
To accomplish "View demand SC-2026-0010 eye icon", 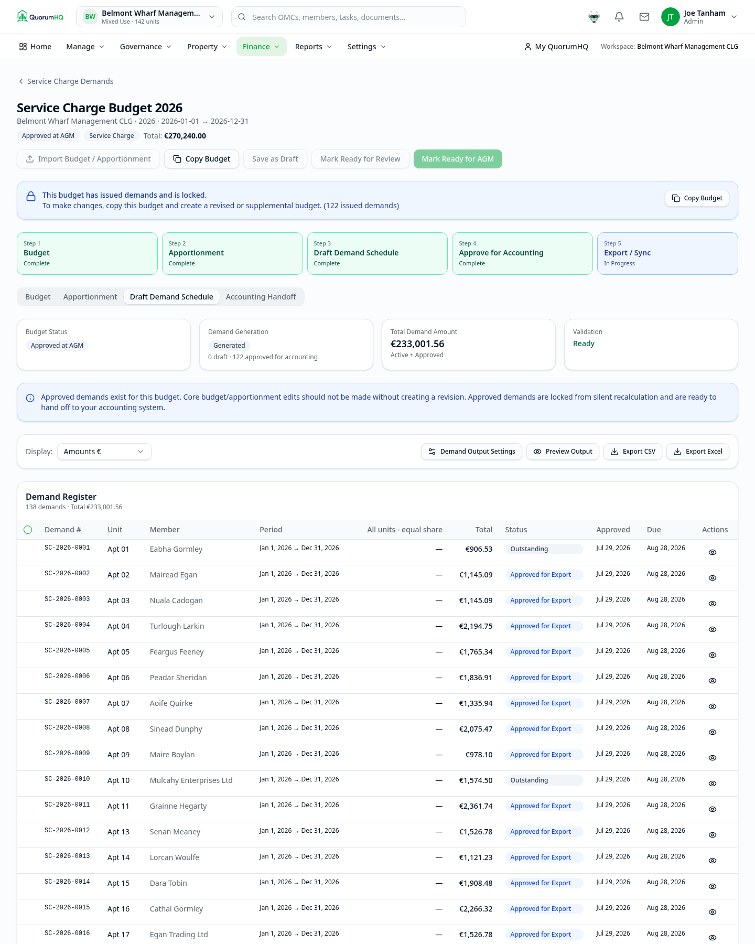I will 713,784.
